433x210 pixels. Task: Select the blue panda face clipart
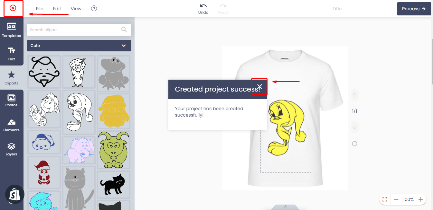44,142
